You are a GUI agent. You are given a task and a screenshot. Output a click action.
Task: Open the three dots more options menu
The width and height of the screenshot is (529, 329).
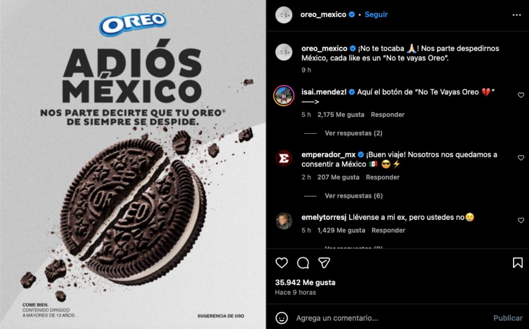(517, 15)
